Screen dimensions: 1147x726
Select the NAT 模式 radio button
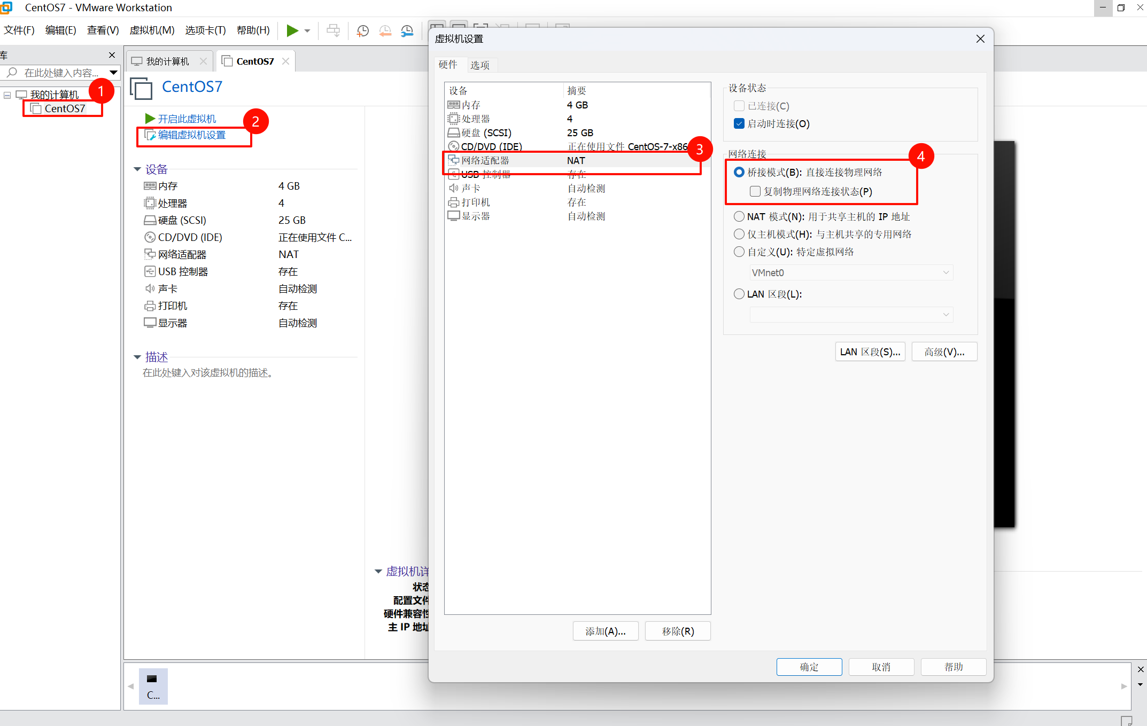click(x=739, y=216)
